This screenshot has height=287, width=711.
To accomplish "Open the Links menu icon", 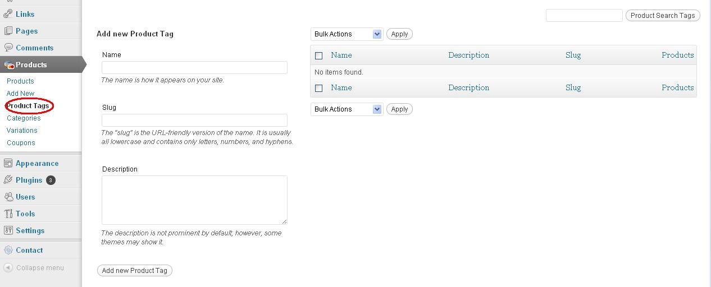I will 8,13.
